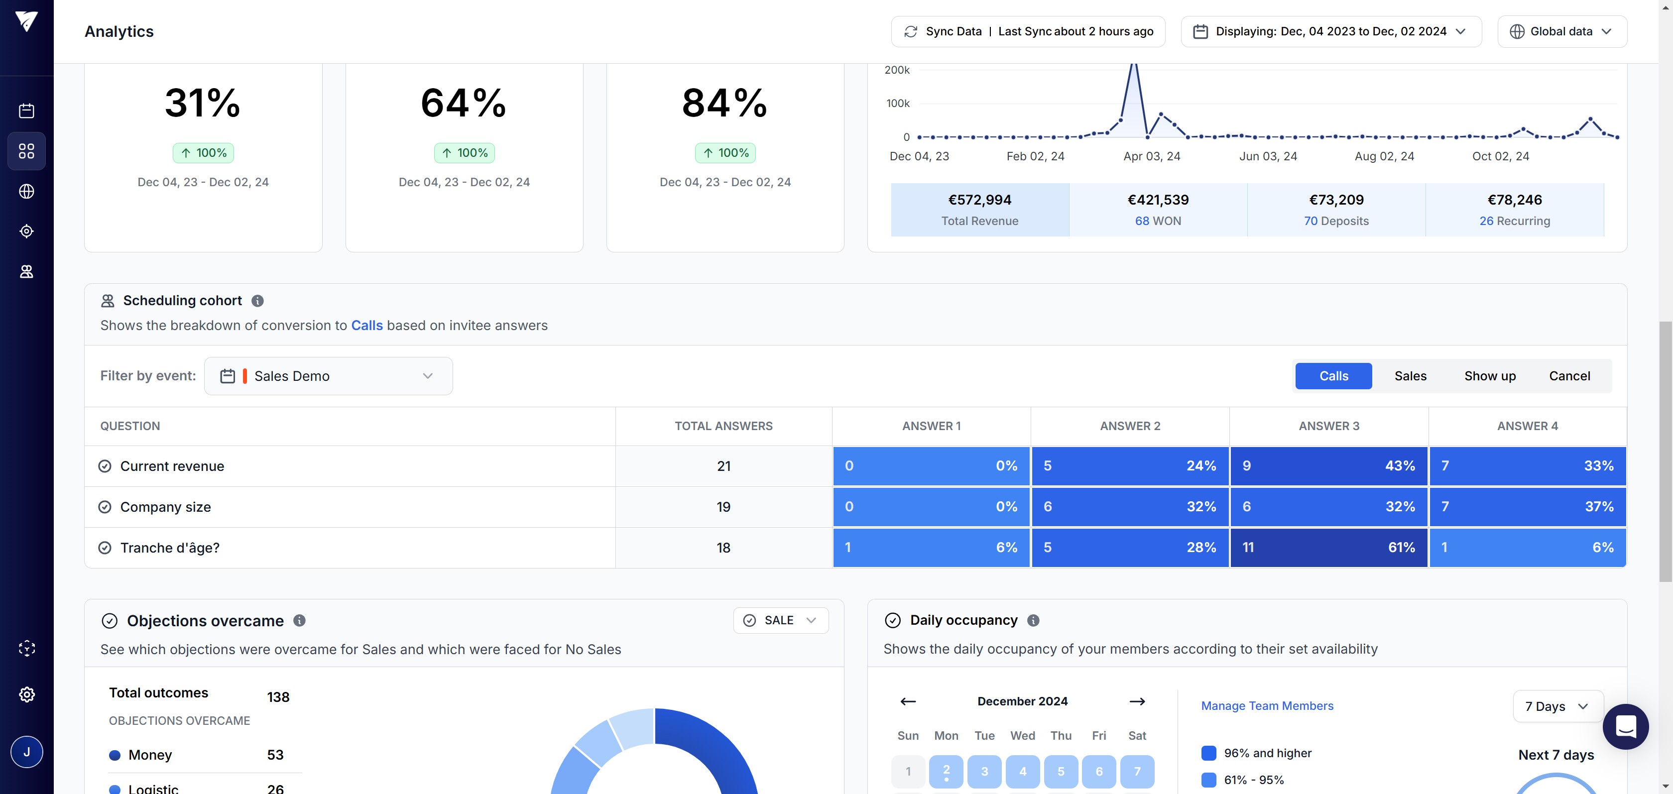This screenshot has width=1673, height=794.
Task: Click the Manage Team Members link
Action: (1266, 706)
